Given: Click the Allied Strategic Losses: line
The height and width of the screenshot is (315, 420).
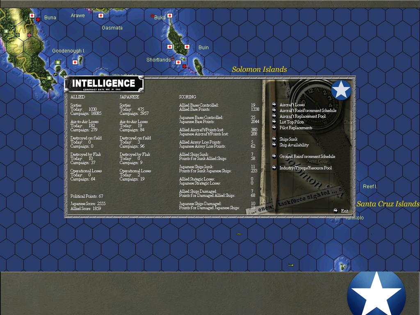Looking at the screenshot, I should tap(196, 179).
